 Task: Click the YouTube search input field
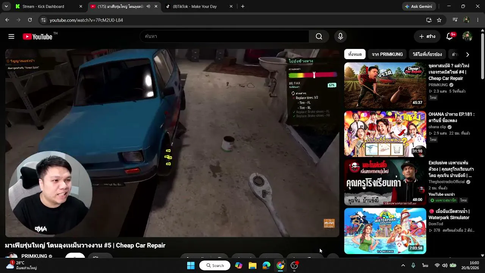pos(224,36)
